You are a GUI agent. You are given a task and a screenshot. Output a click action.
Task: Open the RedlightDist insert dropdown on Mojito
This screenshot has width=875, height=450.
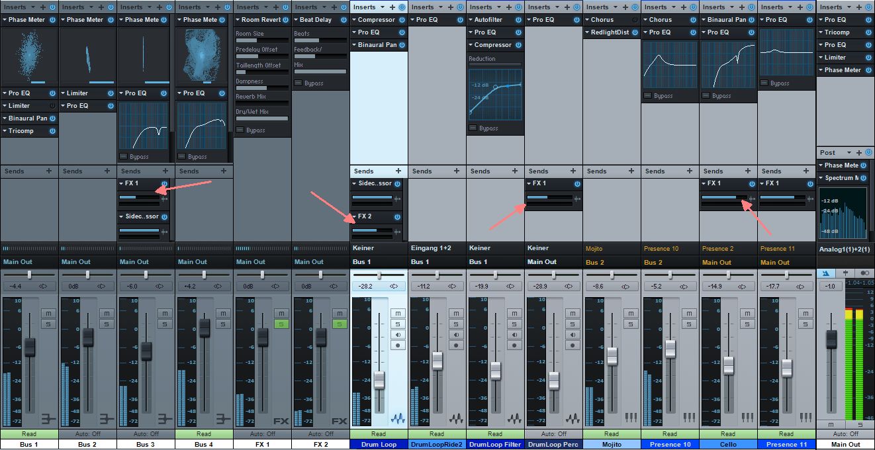[587, 32]
